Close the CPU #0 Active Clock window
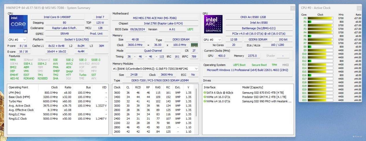Image resolution: width=366 pixels, height=141 pixels. pos(358,8)
